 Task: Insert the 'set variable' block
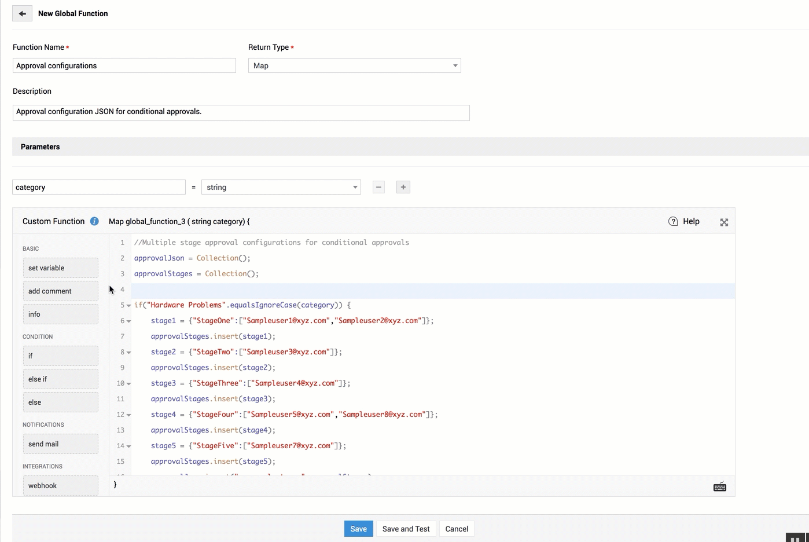[60, 268]
